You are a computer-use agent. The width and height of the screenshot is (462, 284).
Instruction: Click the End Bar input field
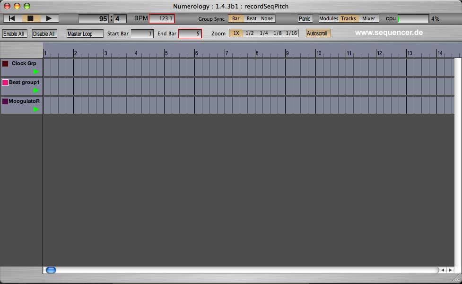[x=190, y=33]
